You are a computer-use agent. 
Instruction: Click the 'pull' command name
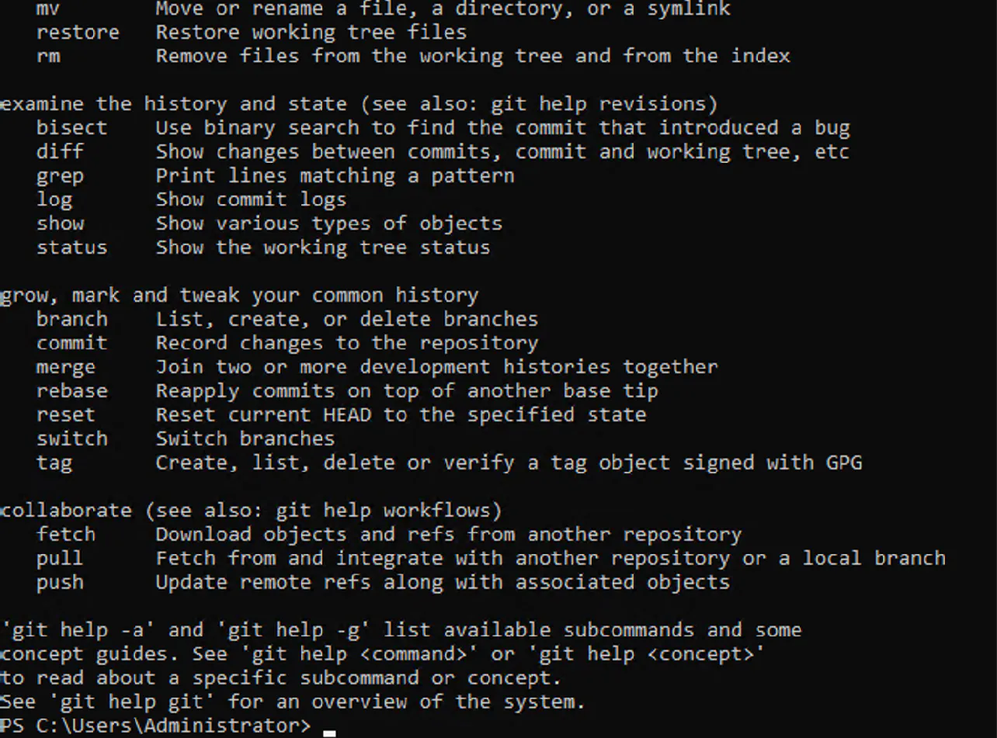coord(60,558)
